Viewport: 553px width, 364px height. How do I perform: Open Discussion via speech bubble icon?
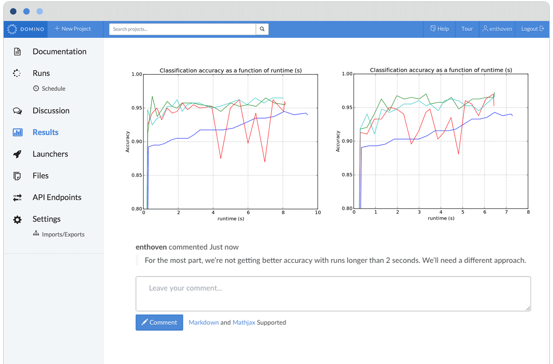coord(17,111)
